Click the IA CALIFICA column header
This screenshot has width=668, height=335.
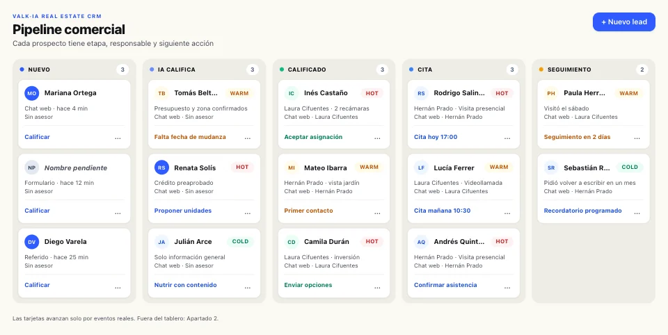point(176,70)
